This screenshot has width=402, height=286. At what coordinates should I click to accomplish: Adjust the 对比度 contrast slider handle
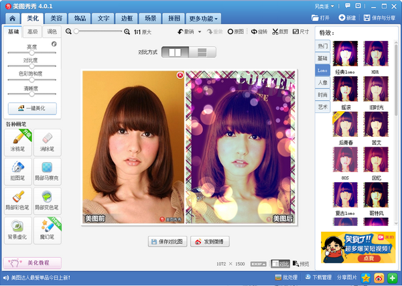[x=31, y=66]
